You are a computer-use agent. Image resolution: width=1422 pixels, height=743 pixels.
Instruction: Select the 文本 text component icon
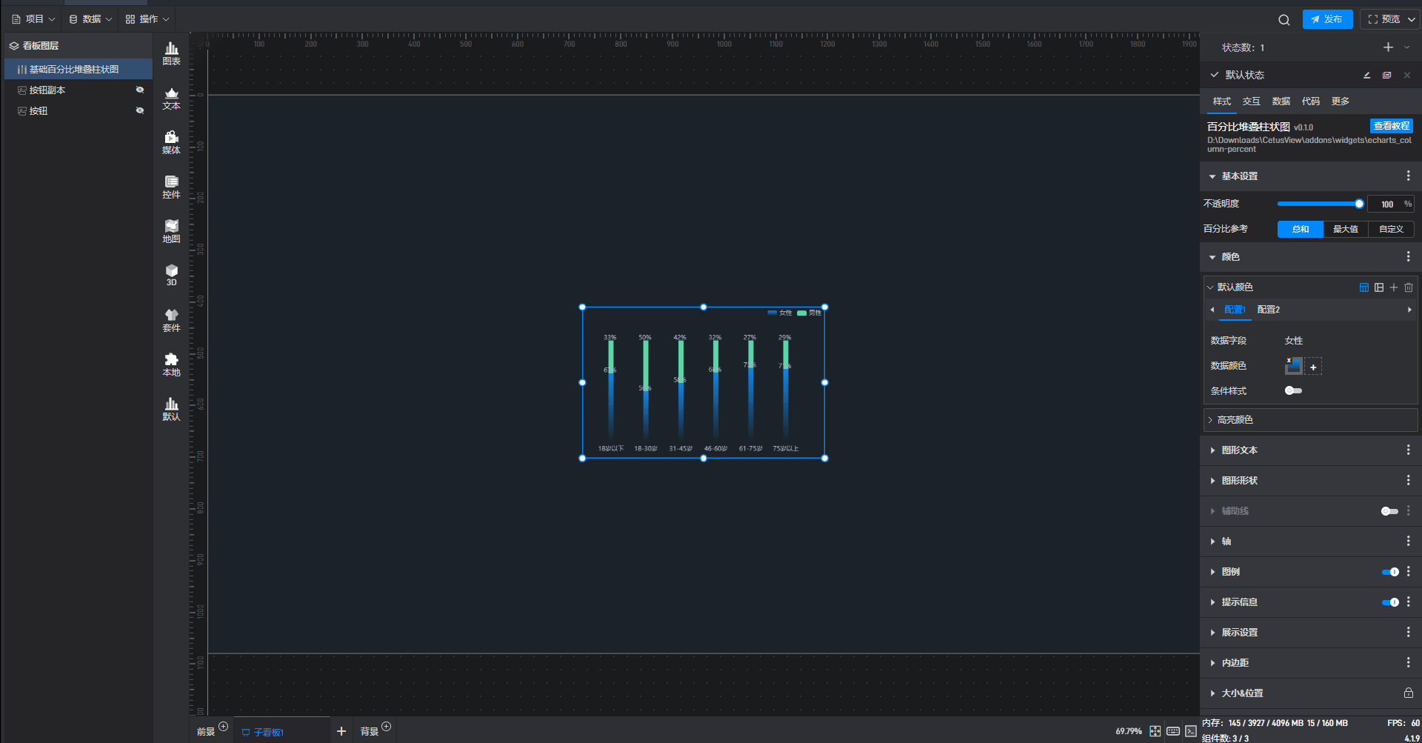pos(171,98)
